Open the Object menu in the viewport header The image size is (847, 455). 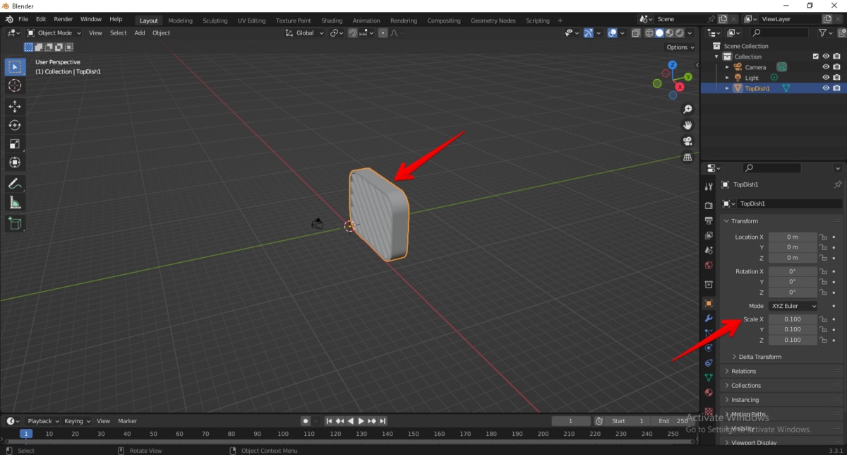pos(161,32)
